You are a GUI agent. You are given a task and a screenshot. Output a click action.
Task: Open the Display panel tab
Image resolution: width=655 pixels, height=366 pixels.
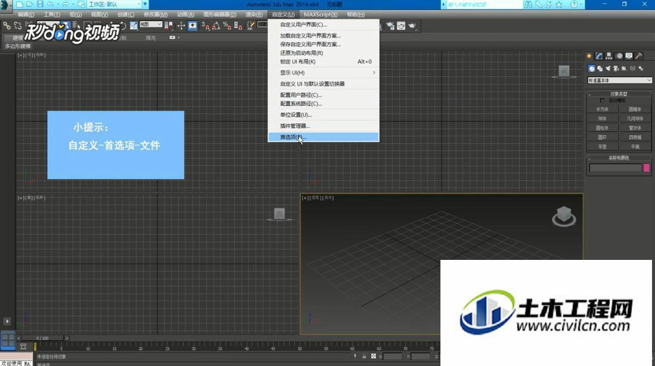[629, 56]
